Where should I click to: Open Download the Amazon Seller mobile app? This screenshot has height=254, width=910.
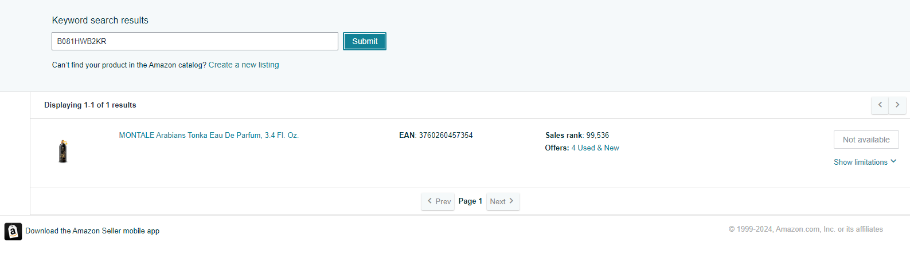92,231
